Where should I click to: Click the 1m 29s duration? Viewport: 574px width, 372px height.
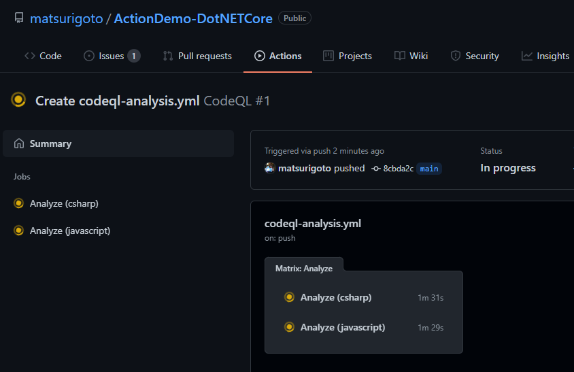pos(430,328)
